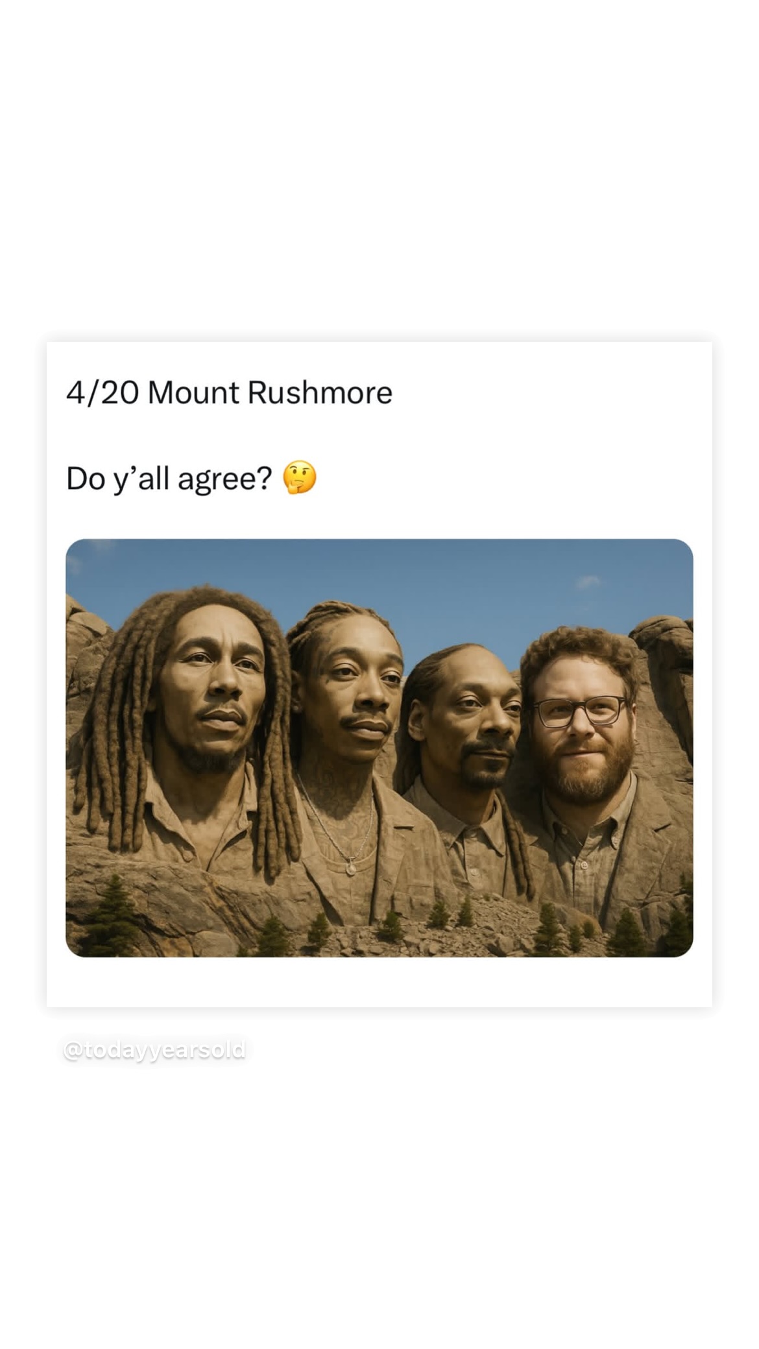
Task: Click the "Do y'all agree?" caption text
Action: 169,479
